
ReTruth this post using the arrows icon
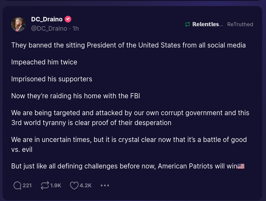pos(45,185)
